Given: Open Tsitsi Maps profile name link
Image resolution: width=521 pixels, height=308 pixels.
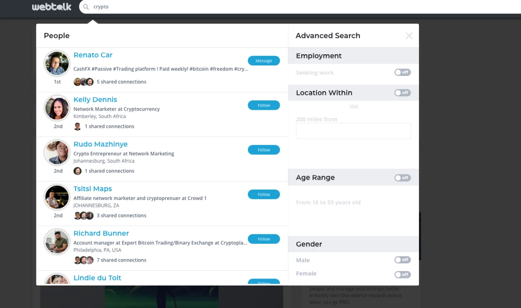Looking at the screenshot, I should 92,189.
